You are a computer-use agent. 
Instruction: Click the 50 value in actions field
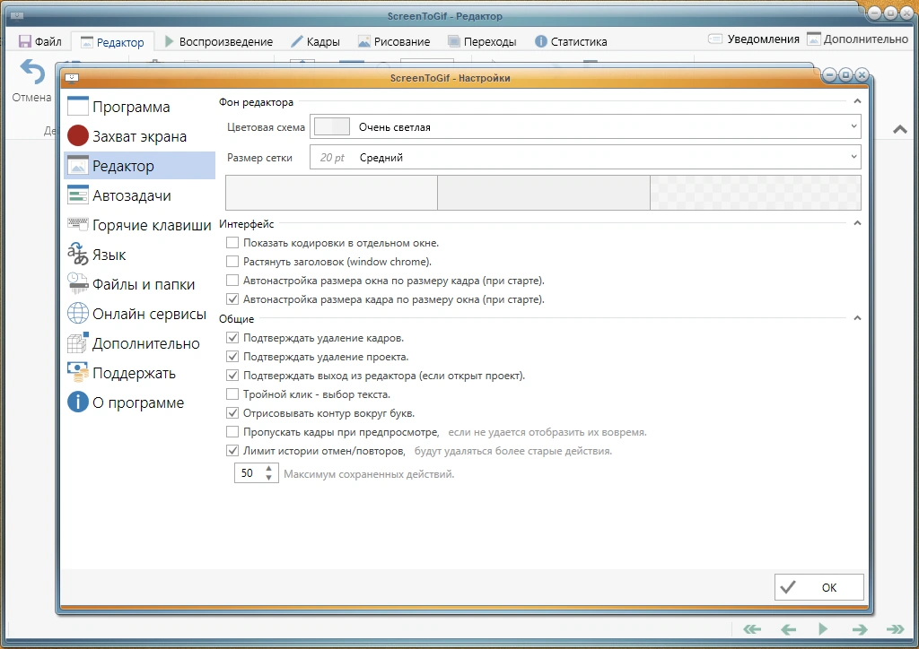click(x=248, y=472)
